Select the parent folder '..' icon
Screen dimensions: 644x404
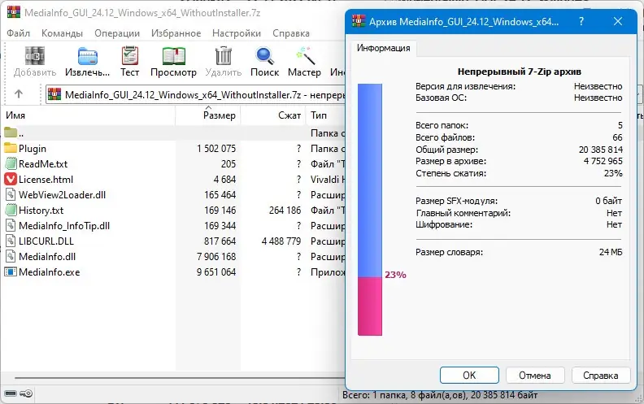click(11, 132)
